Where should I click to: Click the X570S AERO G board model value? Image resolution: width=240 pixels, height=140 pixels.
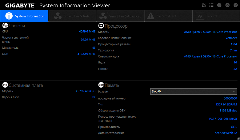(x=86, y=91)
